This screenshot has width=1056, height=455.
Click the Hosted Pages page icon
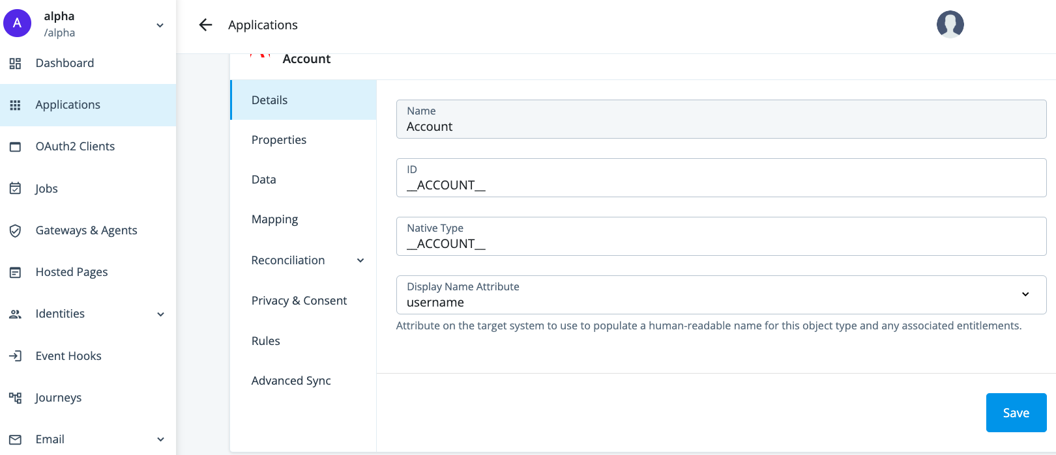point(15,272)
